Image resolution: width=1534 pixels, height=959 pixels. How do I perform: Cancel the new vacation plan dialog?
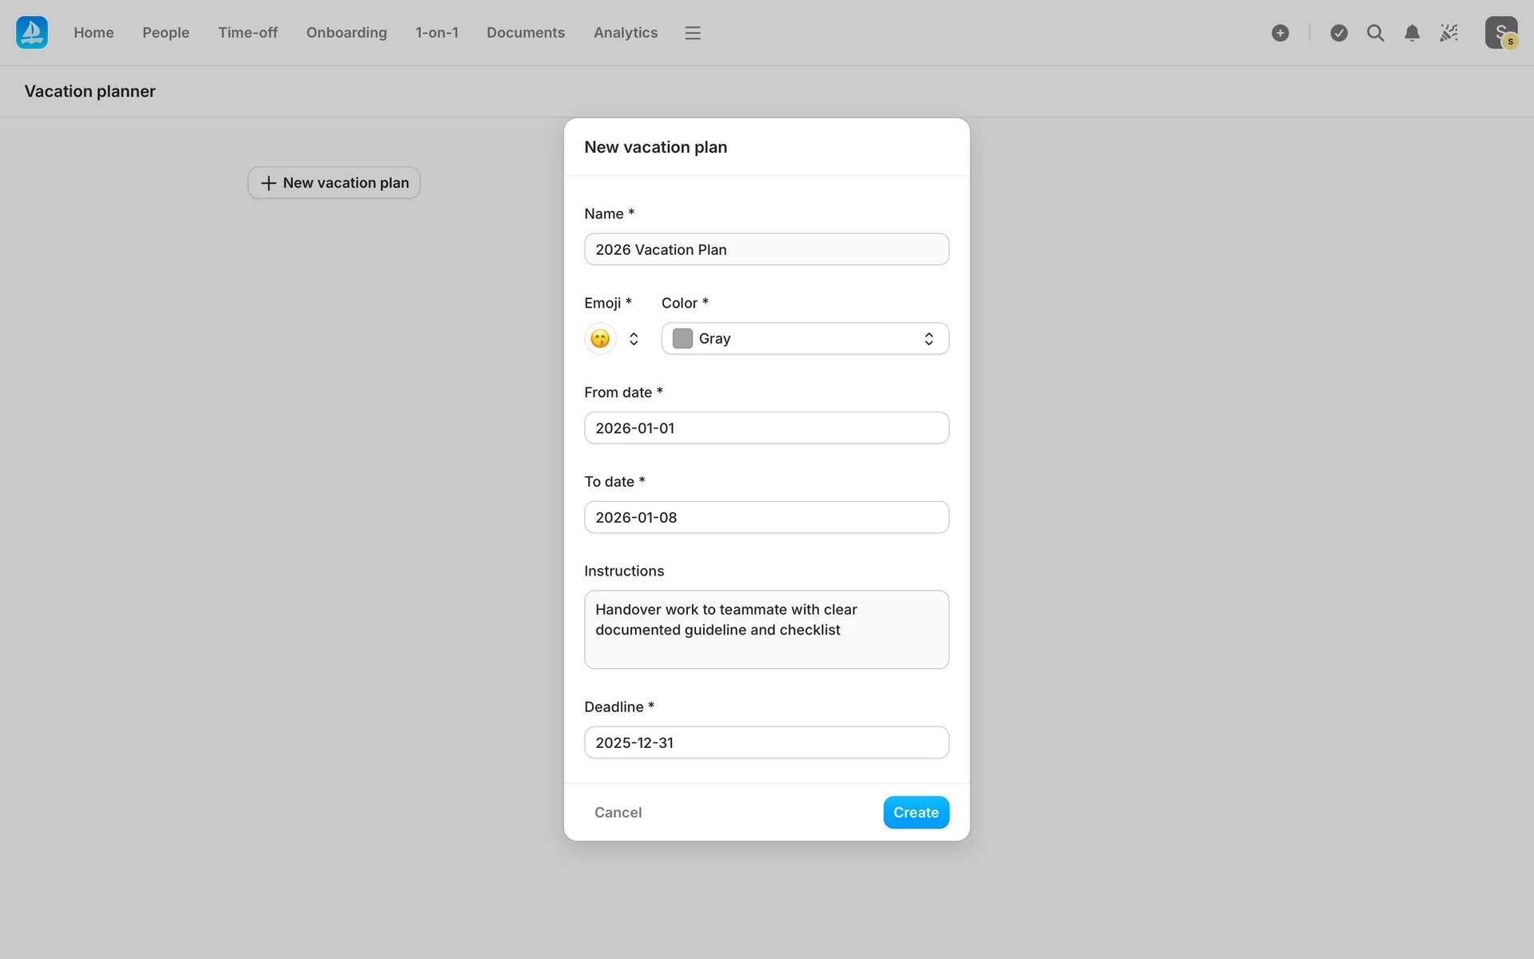point(618,812)
